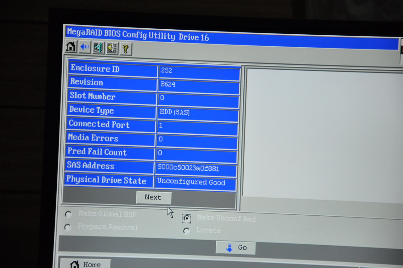Click the empty gray panel beside properties
The width and height of the screenshot is (403, 268).
pyautogui.click(x=323, y=136)
